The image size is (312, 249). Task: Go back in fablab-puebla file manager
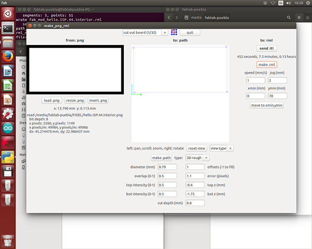[169, 18]
